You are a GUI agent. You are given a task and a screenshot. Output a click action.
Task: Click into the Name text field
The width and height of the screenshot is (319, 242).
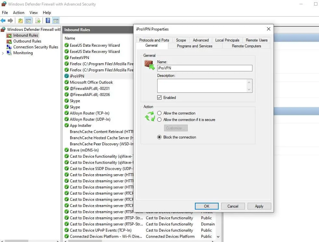(204, 68)
